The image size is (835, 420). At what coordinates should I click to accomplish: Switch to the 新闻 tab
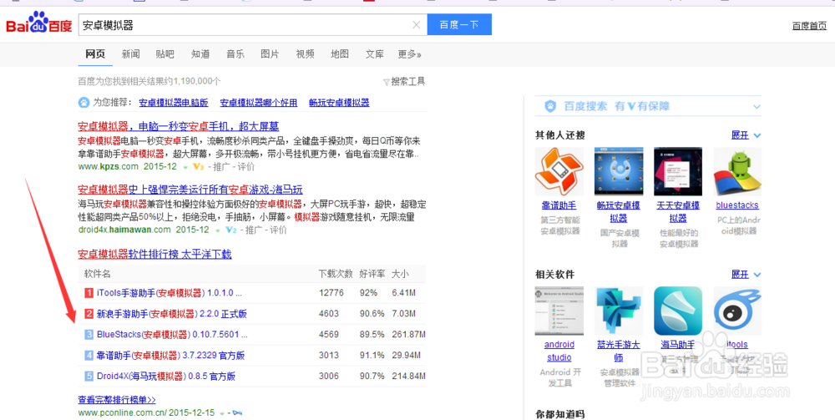click(x=130, y=53)
